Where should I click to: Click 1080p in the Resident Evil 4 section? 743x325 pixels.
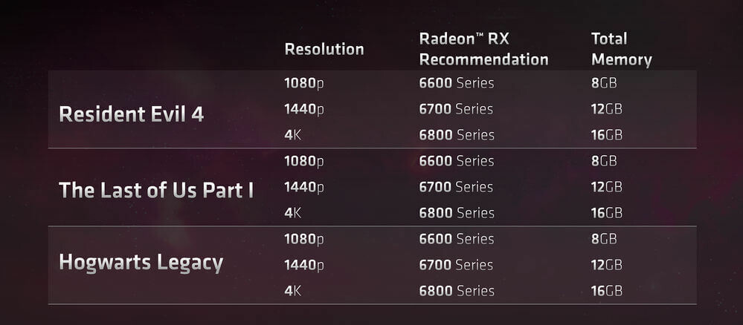[303, 83]
